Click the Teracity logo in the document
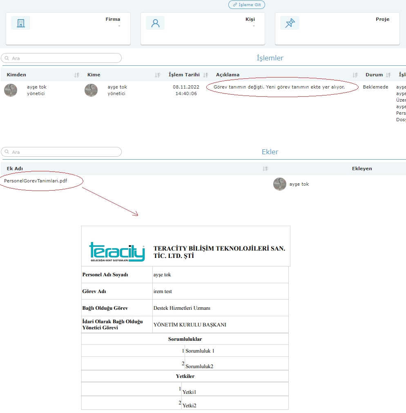 pyautogui.click(x=117, y=251)
